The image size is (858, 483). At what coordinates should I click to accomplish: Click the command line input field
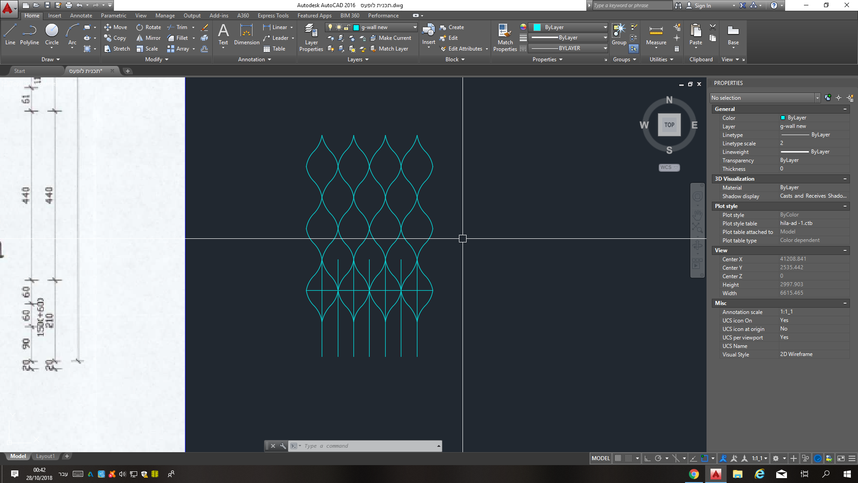point(369,446)
